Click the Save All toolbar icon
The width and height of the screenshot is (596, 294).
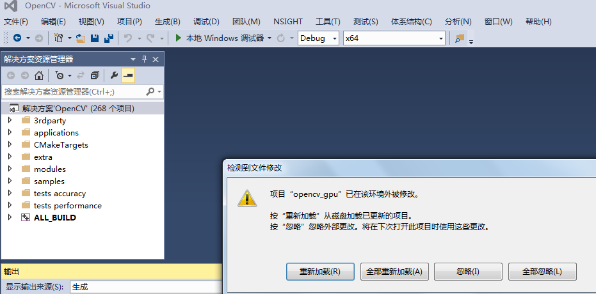tap(109, 38)
